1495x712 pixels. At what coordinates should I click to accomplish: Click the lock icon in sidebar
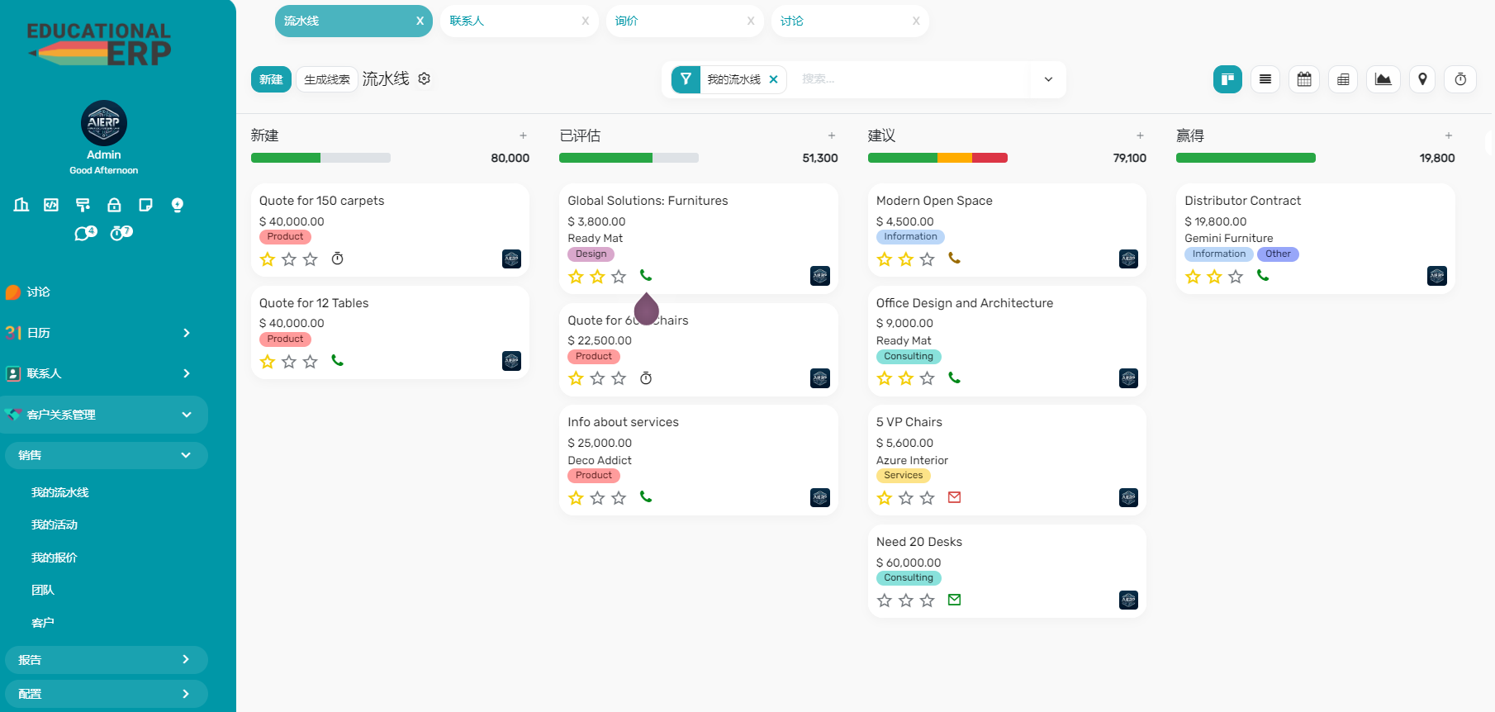pos(114,205)
